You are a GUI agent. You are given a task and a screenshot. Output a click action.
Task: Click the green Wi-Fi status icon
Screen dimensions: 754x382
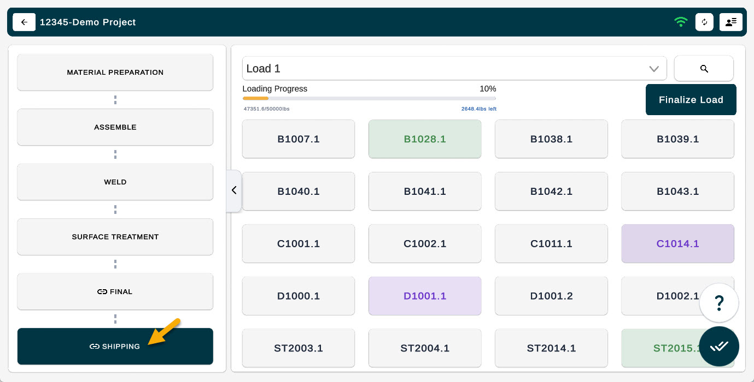[x=681, y=22]
